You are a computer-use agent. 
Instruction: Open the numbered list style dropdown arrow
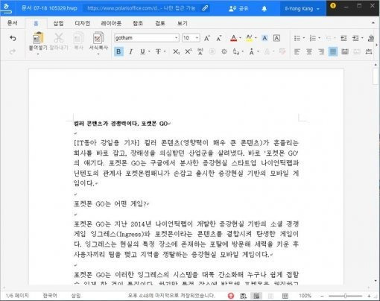point(319,38)
